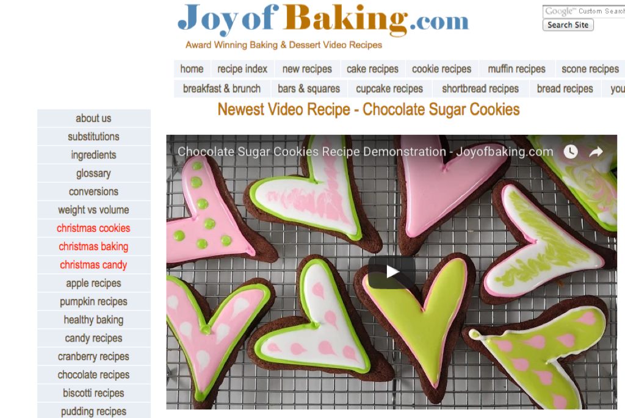View pumpkin recipes from sidebar
Screen dimensions: 625x418
(93, 301)
